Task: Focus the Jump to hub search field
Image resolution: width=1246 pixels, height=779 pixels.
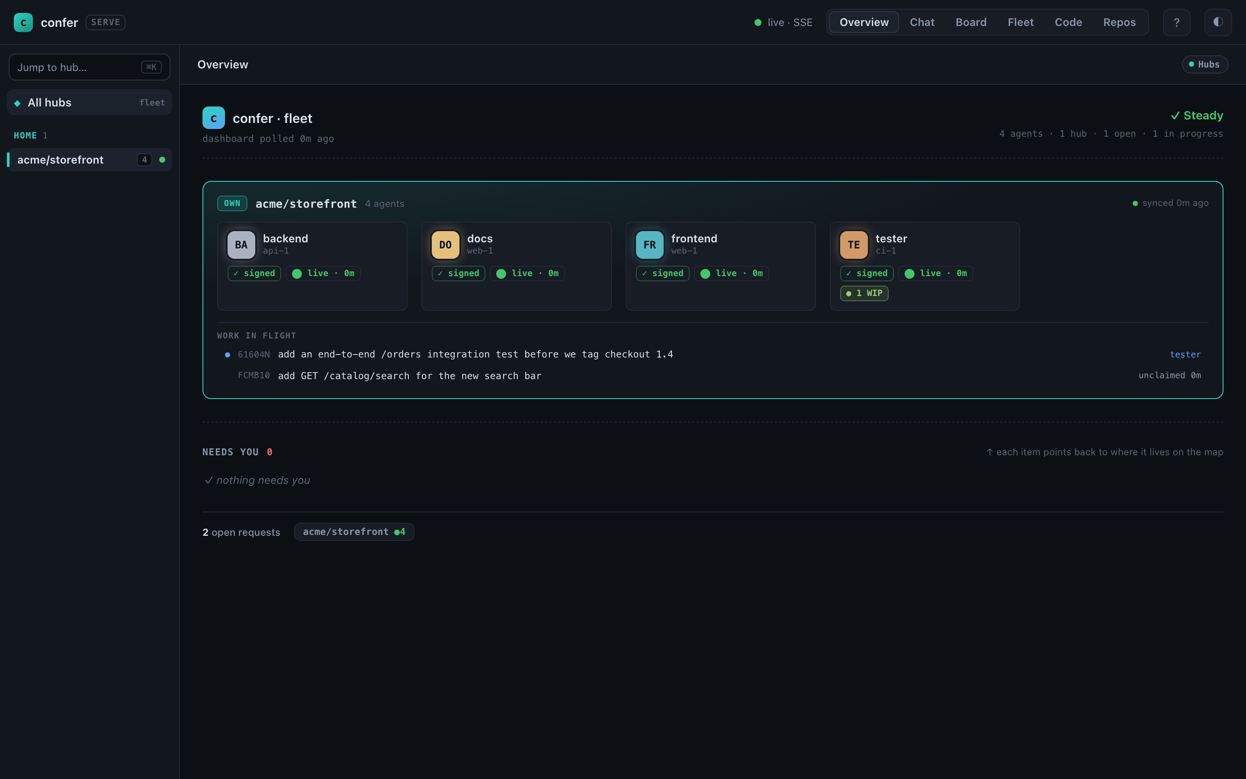Action: pyautogui.click(x=90, y=67)
